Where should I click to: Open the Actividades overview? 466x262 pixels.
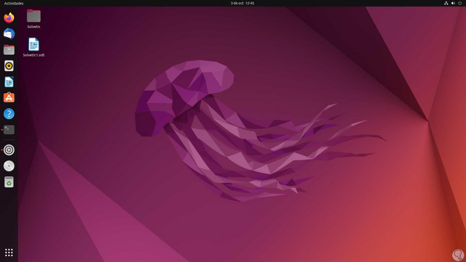(x=13, y=3)
